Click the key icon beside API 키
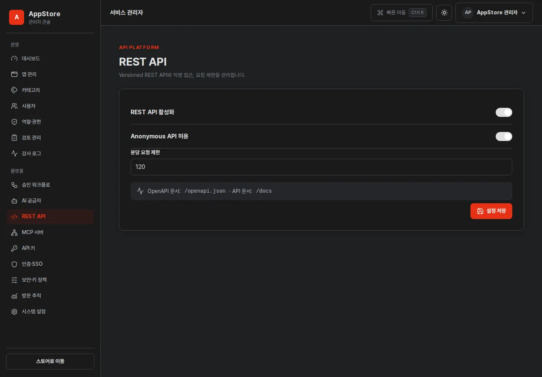Screen dimensions: 542x377 pyautogui.click(x=14, y=248)
